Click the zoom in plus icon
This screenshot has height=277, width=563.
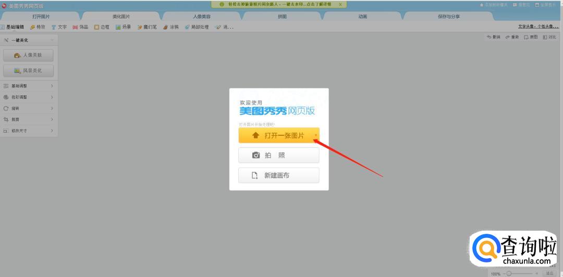coord(537,274)
